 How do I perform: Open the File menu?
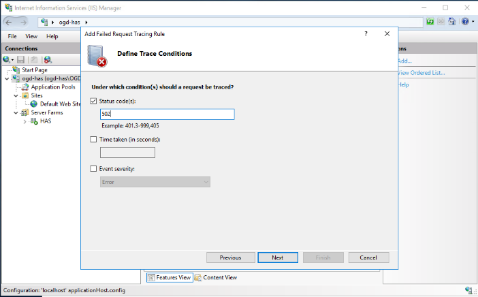pos(12,36)
